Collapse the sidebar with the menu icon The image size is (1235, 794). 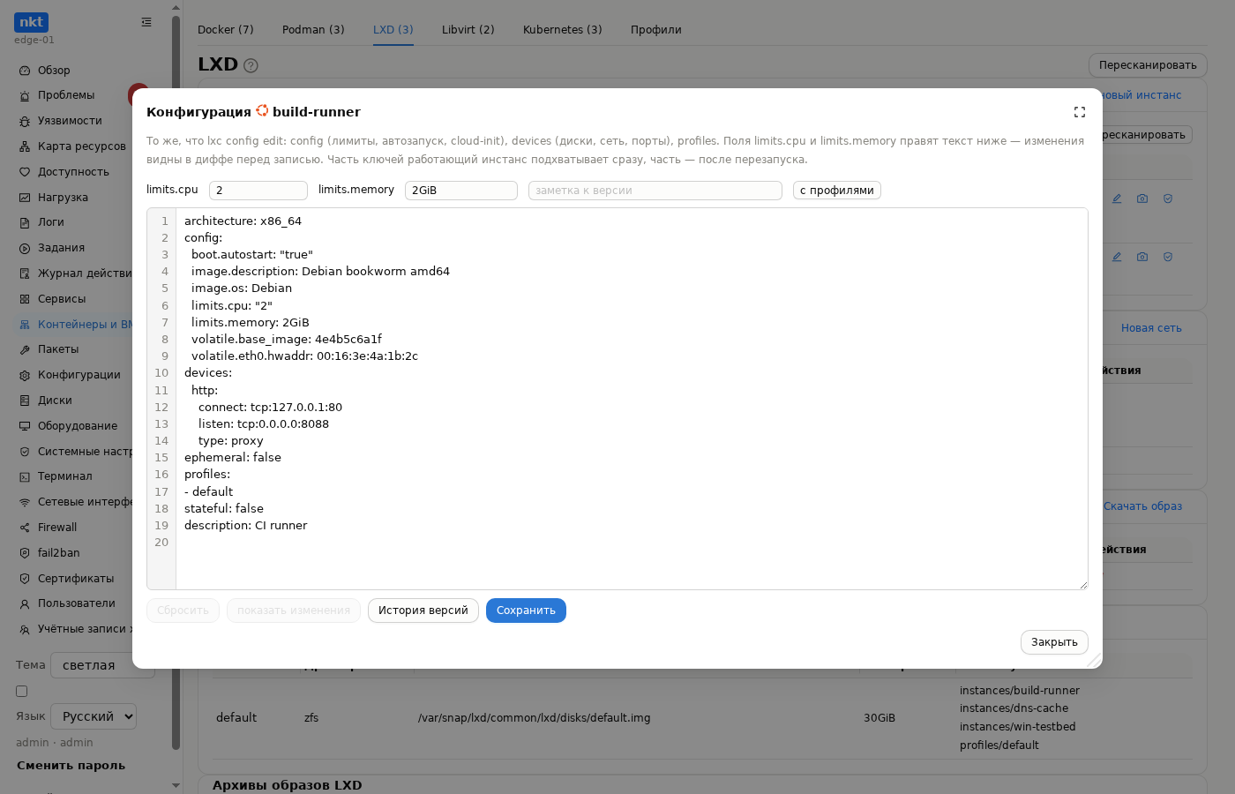(x=146, y=22)
